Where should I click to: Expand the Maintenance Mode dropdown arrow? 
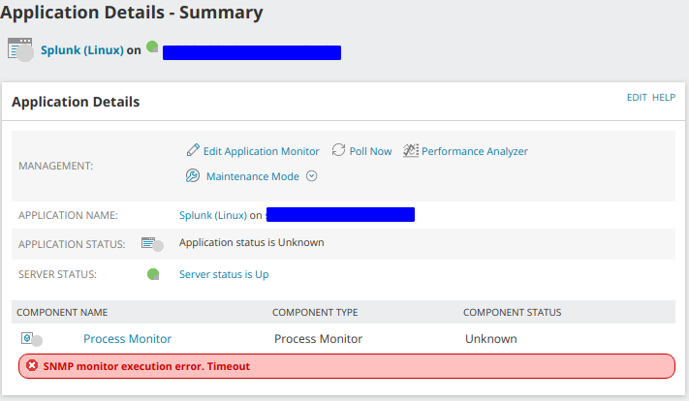click(311, 176)
